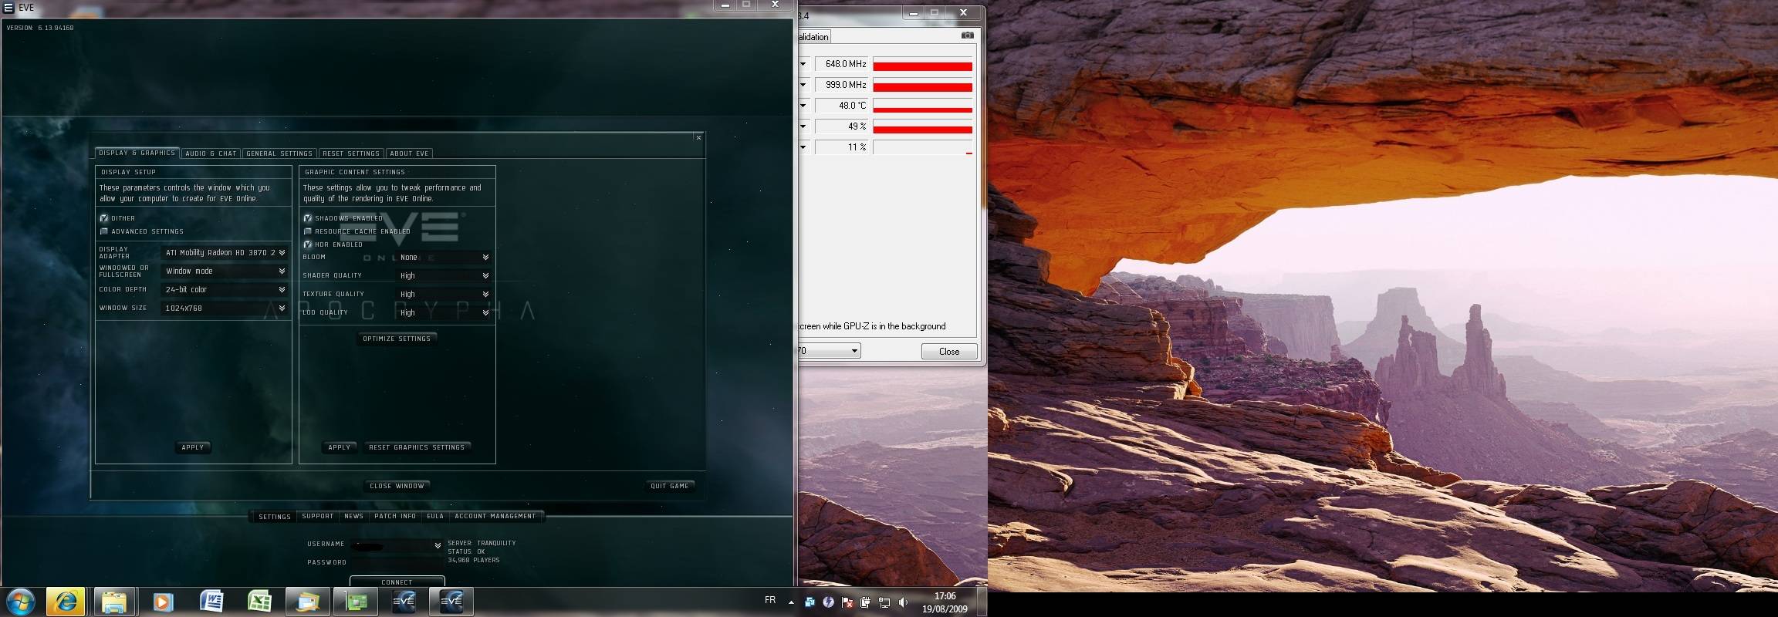Open Microsoft Word from the taskbar

(211, 602)
